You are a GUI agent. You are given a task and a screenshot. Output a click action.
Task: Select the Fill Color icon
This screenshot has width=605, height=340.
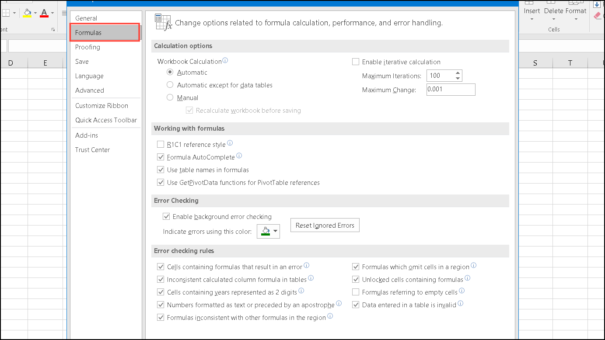[28, 14]
